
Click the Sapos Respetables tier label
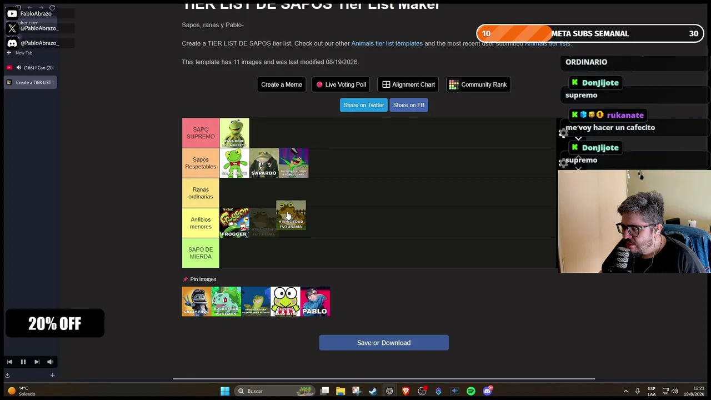point(201,163)
